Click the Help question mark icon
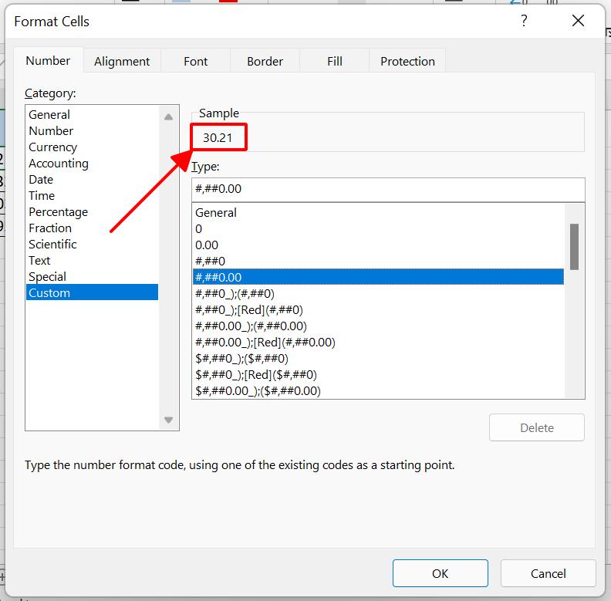Viewport: 611px width, 601px height. tap(524, 22)
